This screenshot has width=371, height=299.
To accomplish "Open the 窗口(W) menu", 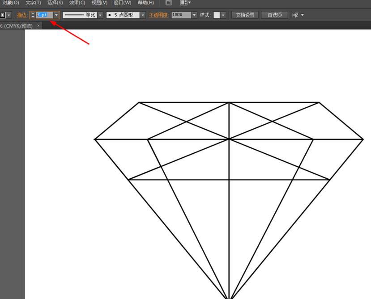I will (x=122, y=3).
